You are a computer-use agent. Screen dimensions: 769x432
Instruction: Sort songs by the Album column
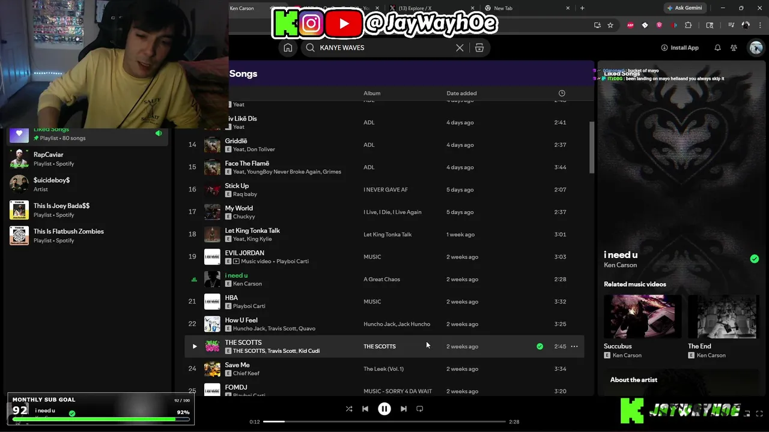point(372,93)
